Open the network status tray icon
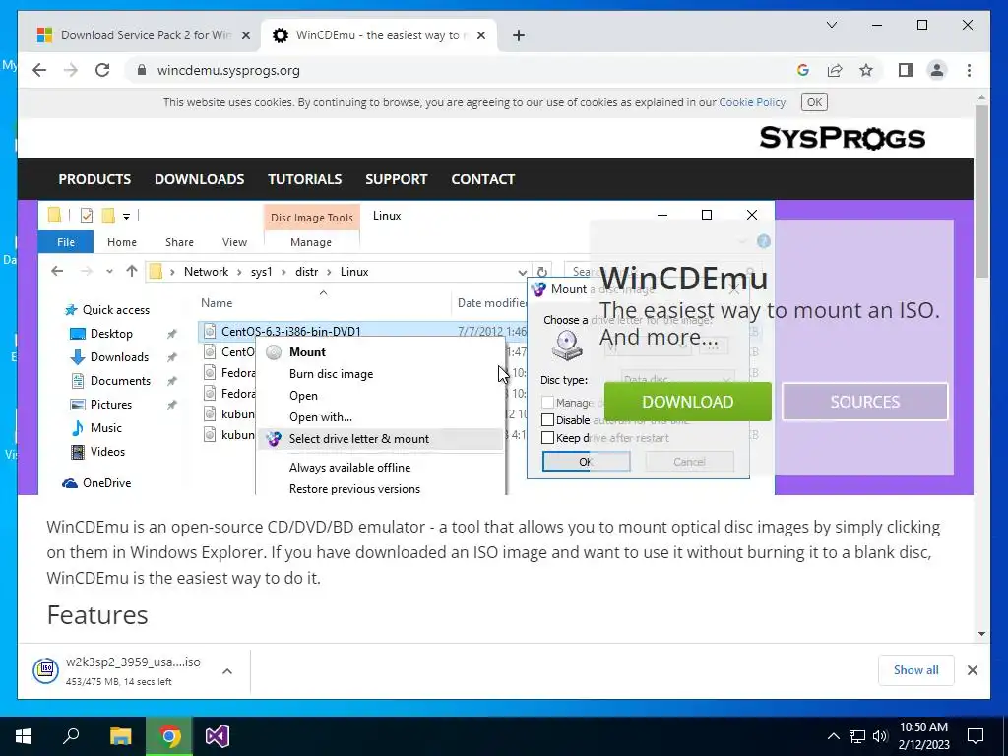 857,736
